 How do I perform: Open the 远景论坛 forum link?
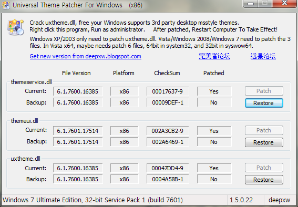click(263, 56)
